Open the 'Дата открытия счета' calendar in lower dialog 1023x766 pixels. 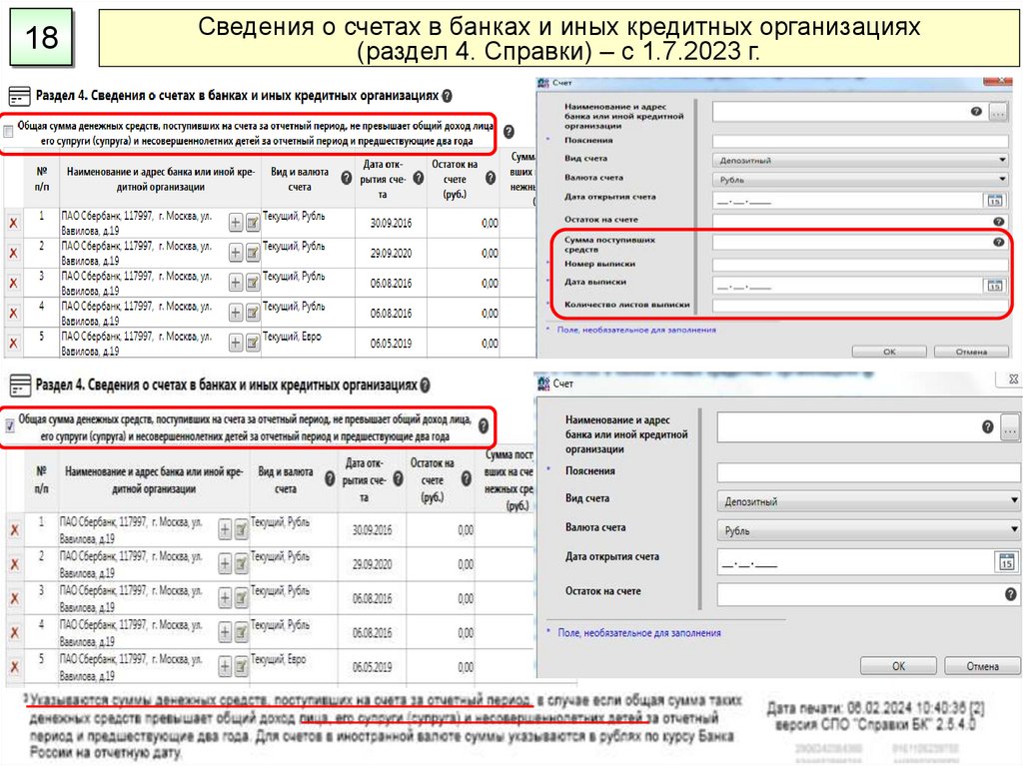(1007, 562)
